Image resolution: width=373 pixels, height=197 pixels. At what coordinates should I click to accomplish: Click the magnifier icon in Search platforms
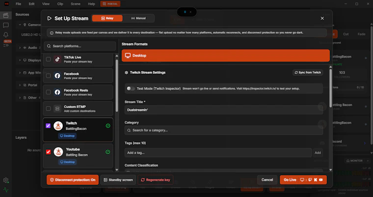pyautogui.click(x=49, y=46)
